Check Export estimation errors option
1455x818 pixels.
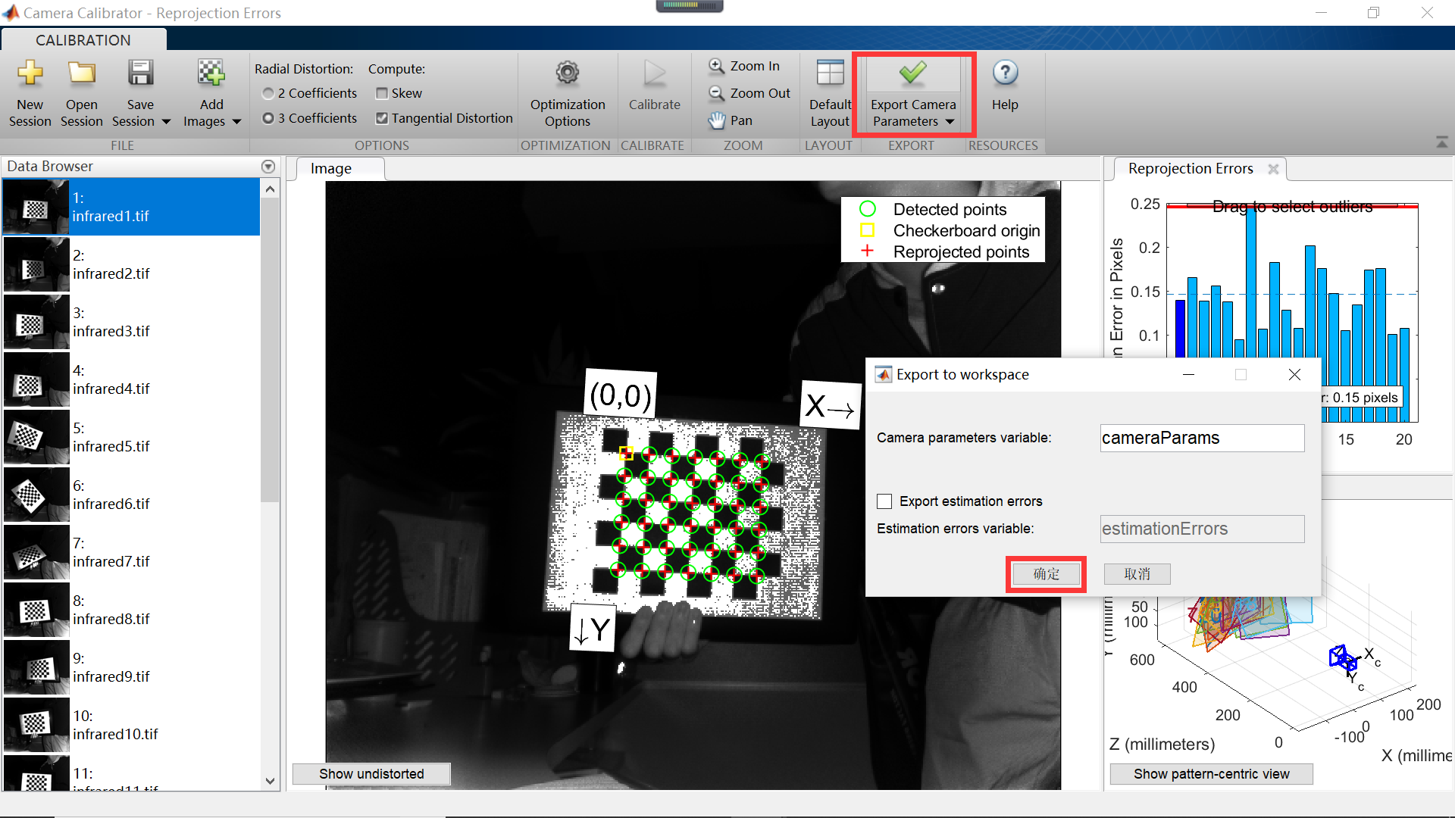[884, 501]
